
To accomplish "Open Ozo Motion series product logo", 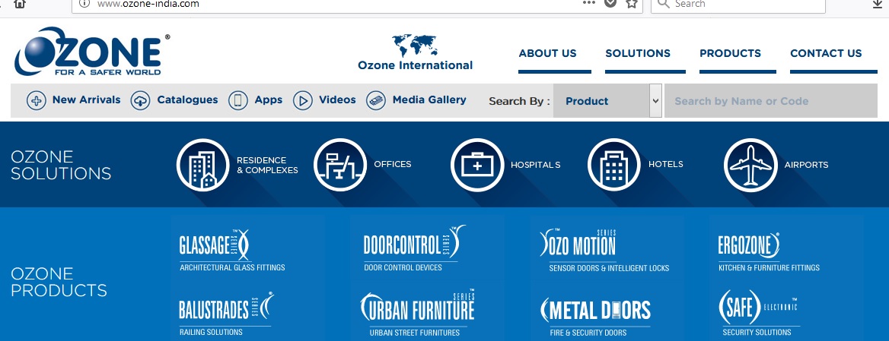I will [x=578, y=244].
